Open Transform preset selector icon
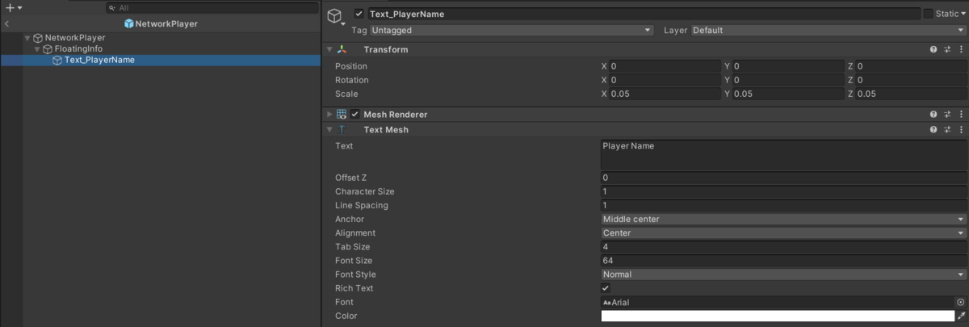The image size is (969, 327). [948, 49]
